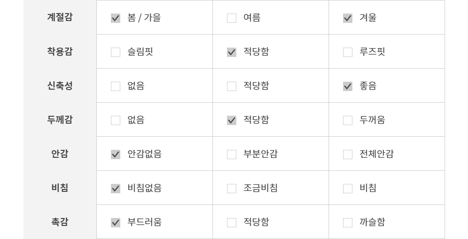Toggle 적당함 in the 착용감 row

point(232,52)
